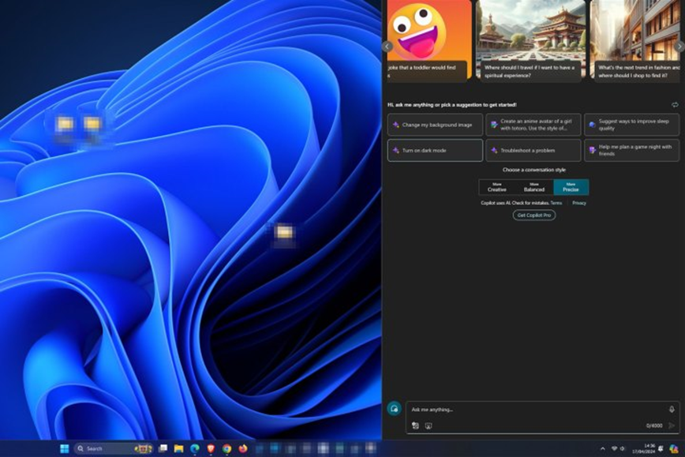
Task: Expand the hidden system tray icons chevron
Action: click(602, 448)
